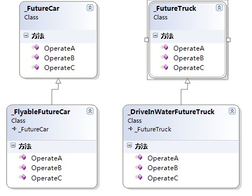Image resolution: width=252 pixels, height=196 pixels.
Task: Select OperateB text in _FutureCar
Action: pos(59,58)
